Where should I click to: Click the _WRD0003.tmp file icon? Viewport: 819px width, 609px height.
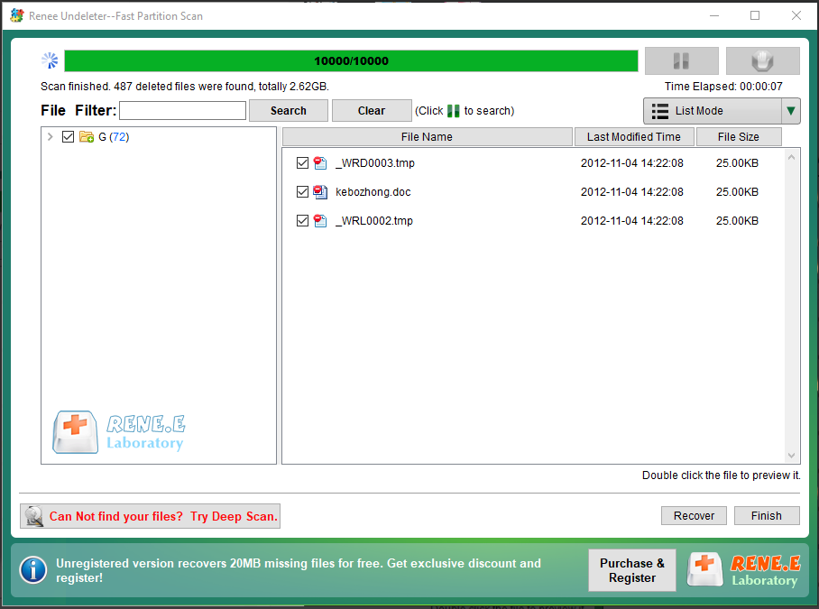coord(320,163)
